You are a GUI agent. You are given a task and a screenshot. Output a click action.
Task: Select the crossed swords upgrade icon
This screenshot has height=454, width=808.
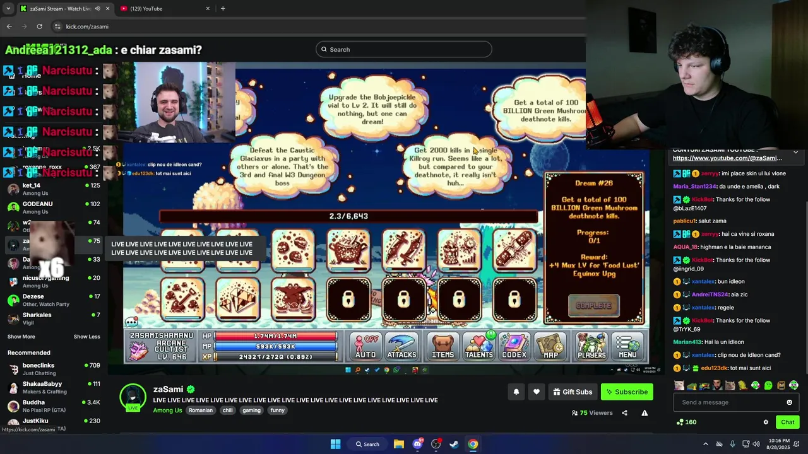pyautogui.click(x=404, y=250)
